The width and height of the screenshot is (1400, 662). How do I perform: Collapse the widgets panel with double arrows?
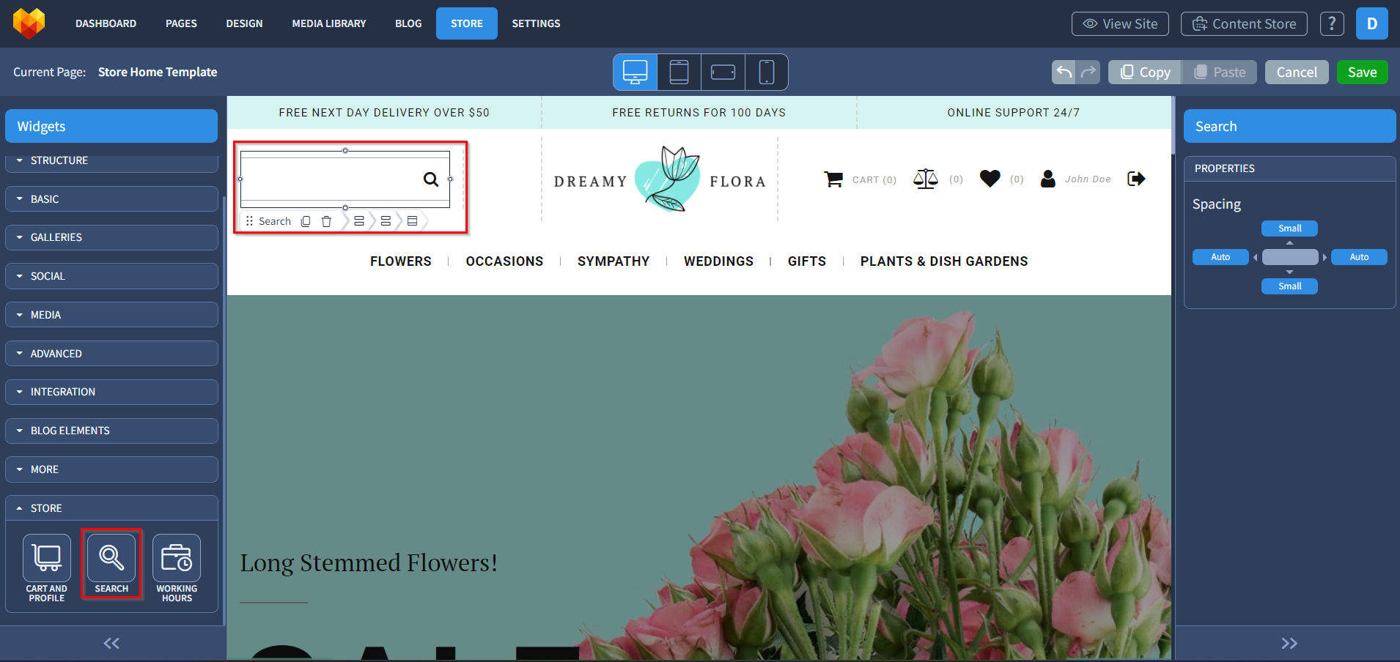tap(111, 643)
